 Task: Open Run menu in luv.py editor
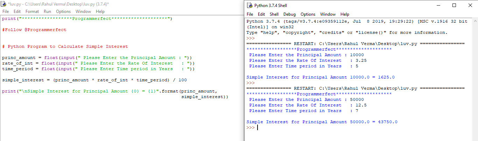(x=47, y=12)
